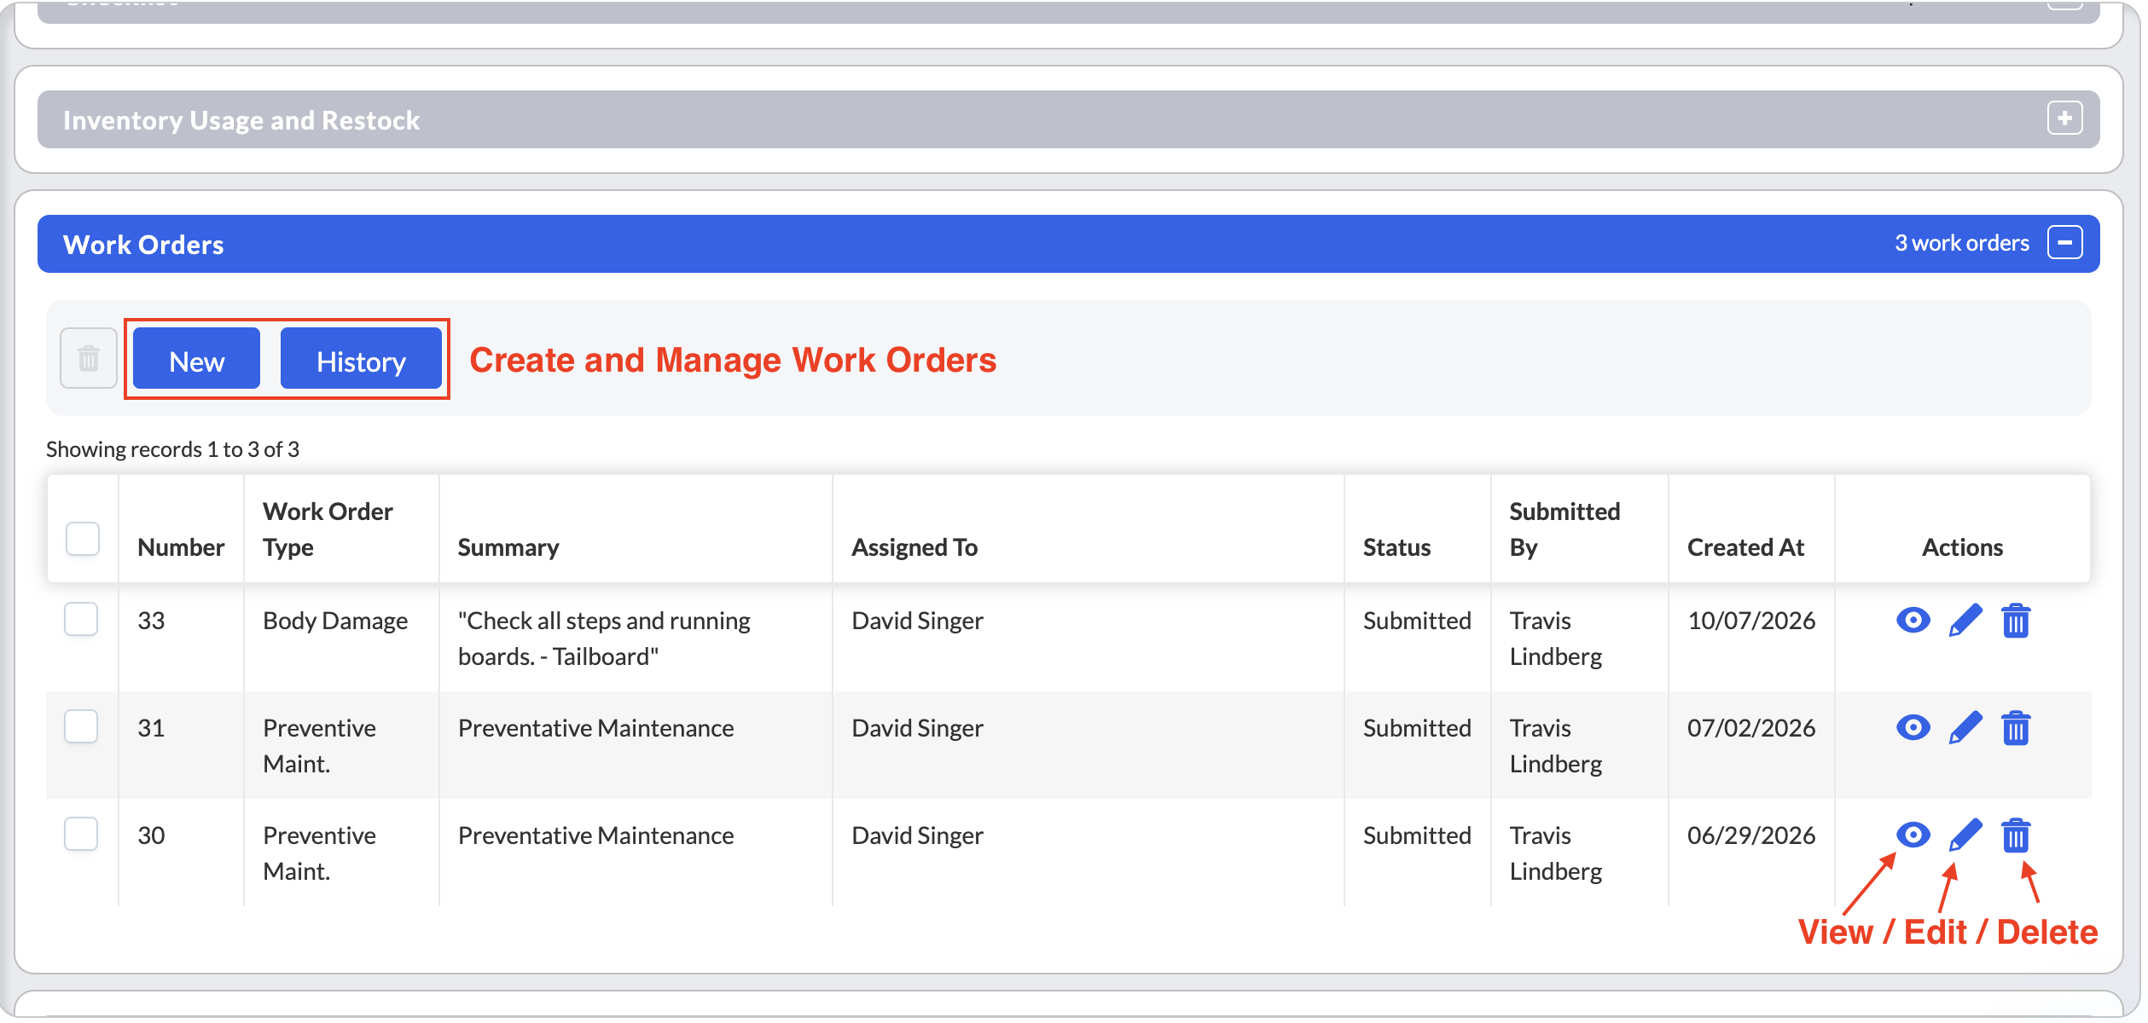Image resolution: width=2148 pixels, height=1023 pixels.
Task: Click David Singer in work order 31 row
Action: pos(917,728)
